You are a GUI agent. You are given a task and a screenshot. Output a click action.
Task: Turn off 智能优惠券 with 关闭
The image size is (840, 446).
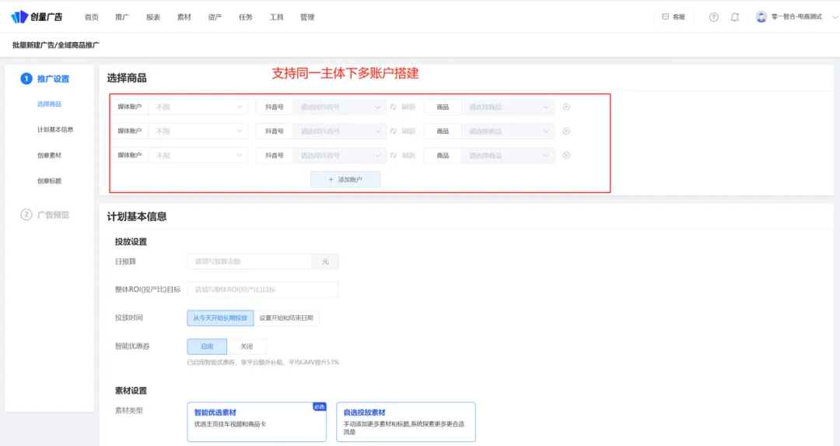tap(247, 346)
